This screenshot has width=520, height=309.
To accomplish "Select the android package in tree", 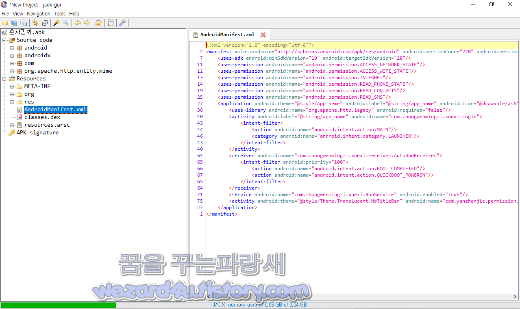I will pos(35,48).
